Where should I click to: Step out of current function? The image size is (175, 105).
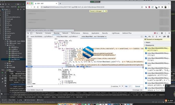coord(156,37)
